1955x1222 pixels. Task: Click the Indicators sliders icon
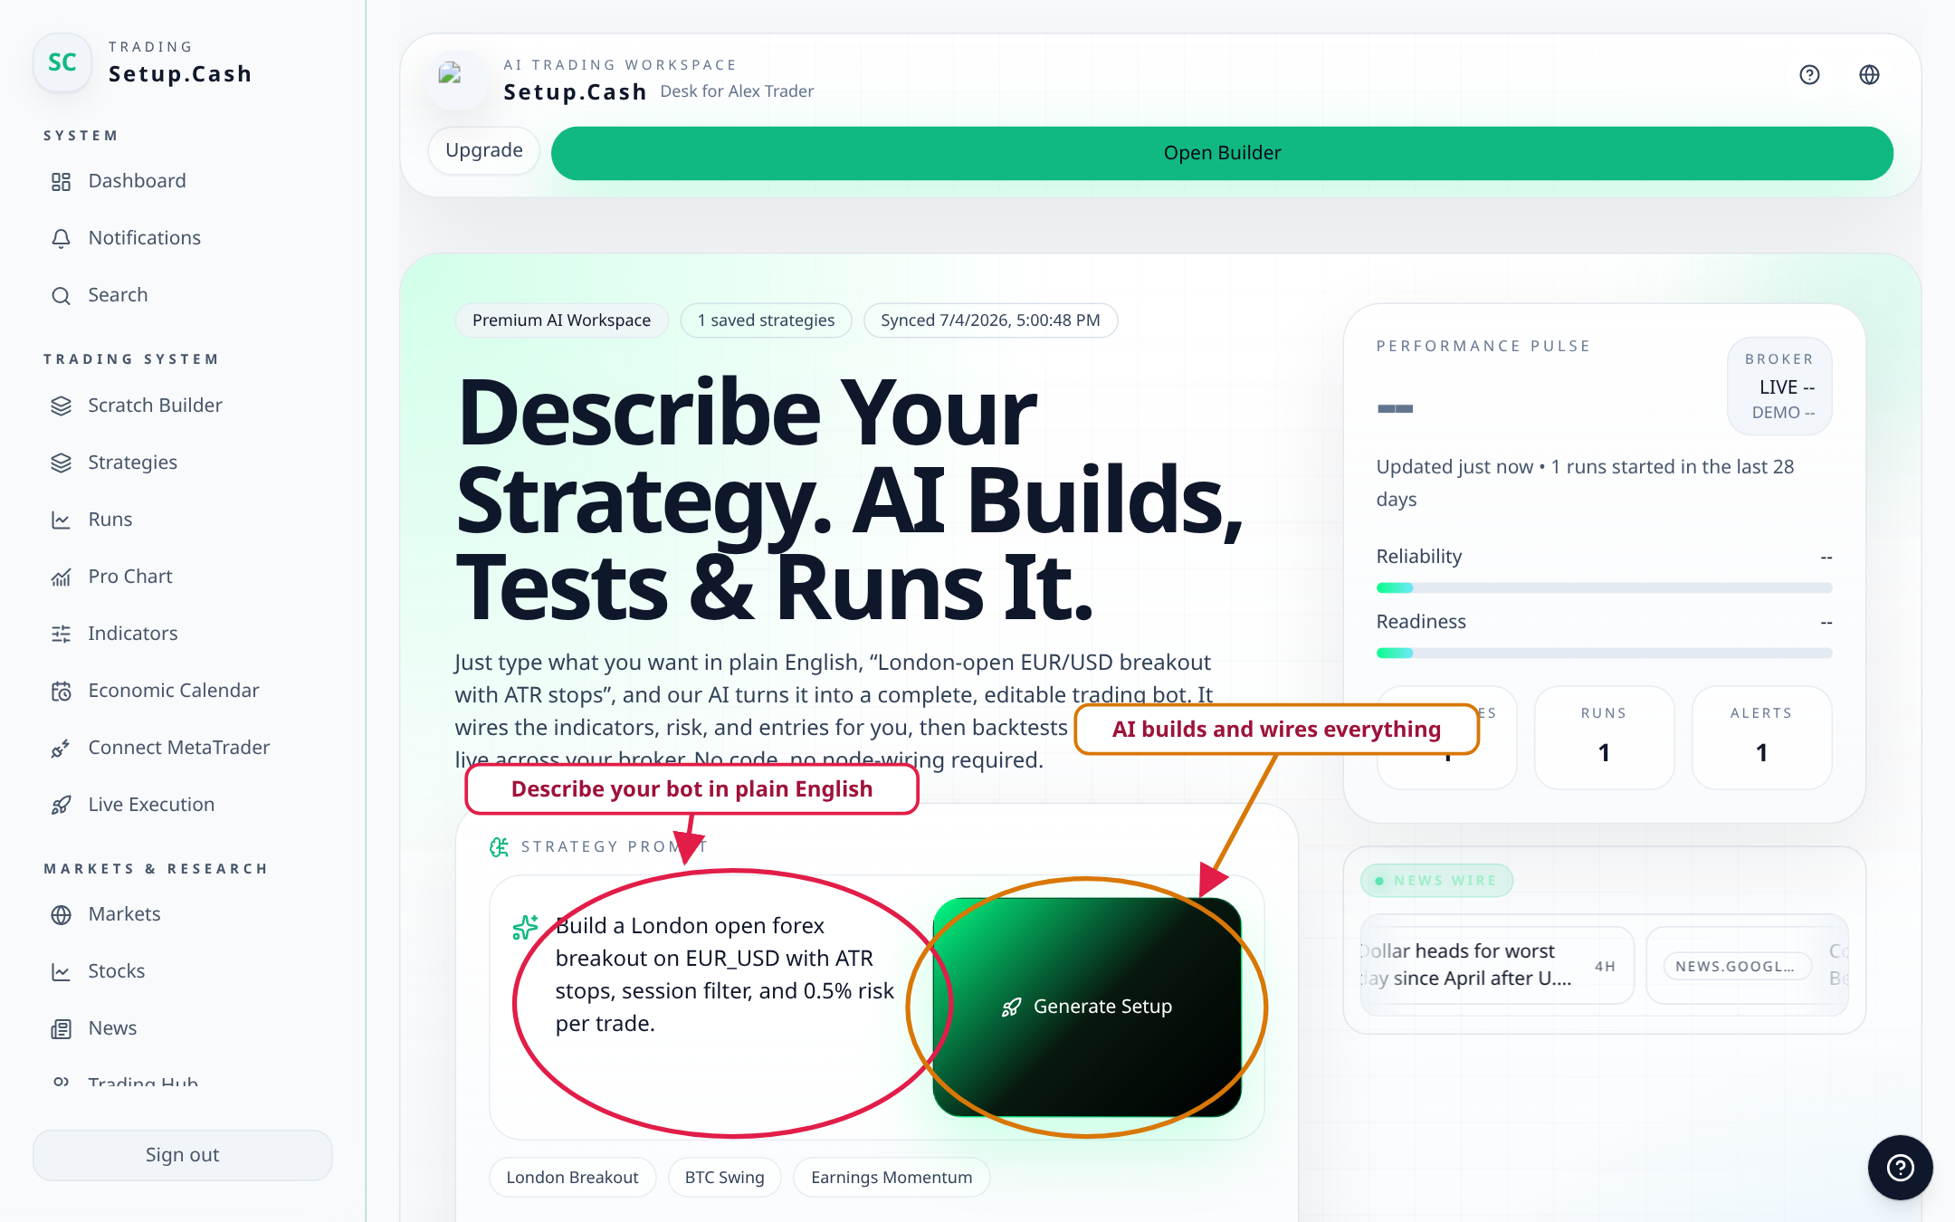[x=61, y=635]
